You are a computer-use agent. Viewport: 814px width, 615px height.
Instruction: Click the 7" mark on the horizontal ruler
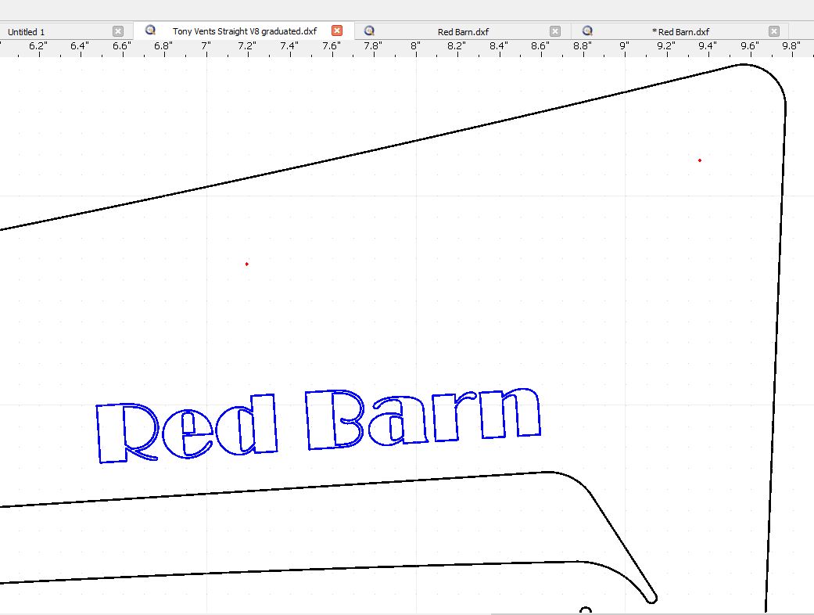coord(206,46)
